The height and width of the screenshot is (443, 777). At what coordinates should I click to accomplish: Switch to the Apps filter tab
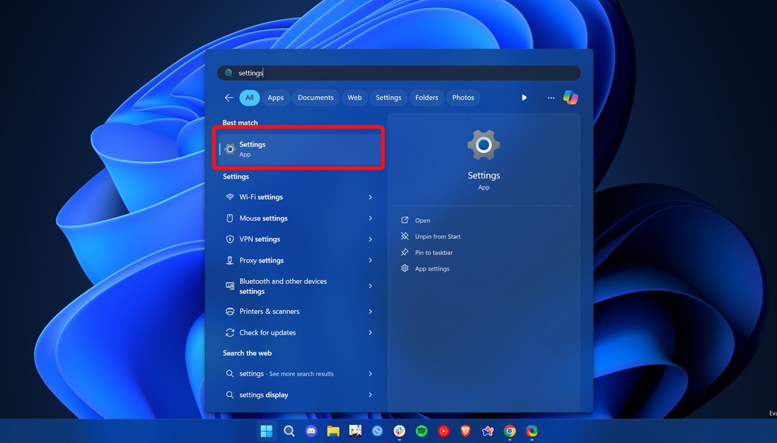(275, 98)
